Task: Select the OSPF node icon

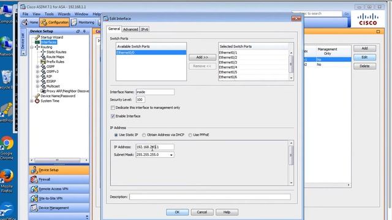Action: [x=43, y=67]
